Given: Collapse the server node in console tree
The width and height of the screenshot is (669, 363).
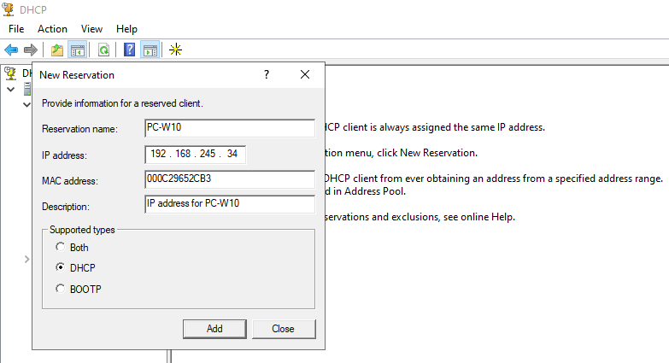Looking at the screenshot, I should click(11, 89).
